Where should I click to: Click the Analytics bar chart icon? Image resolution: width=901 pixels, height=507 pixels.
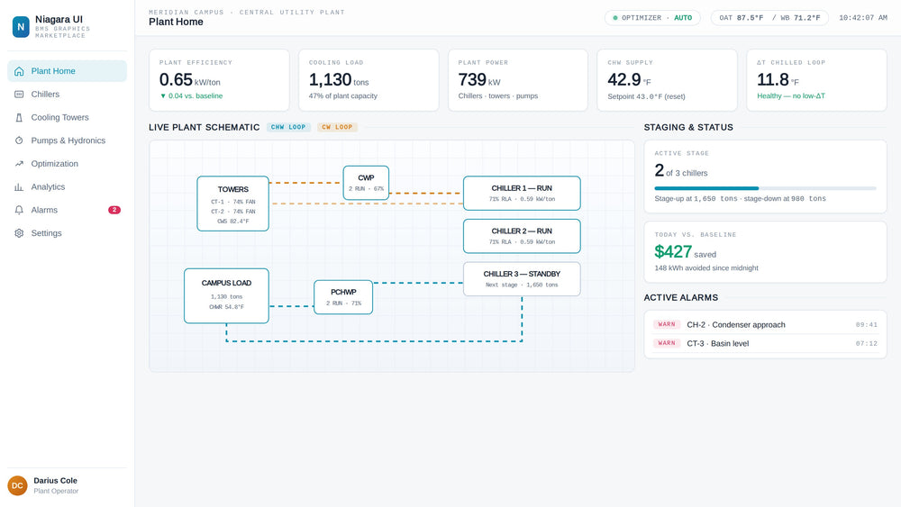pos(19,186)
